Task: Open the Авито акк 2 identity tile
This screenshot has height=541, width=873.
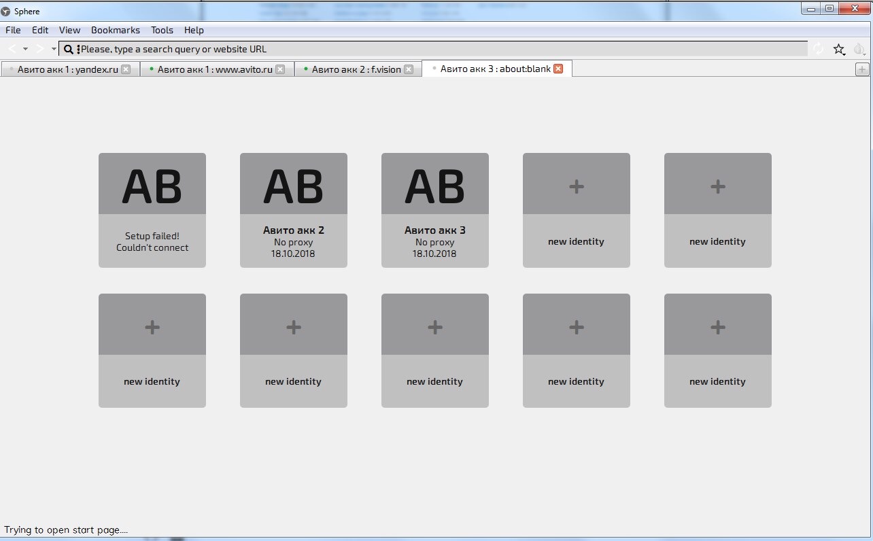Action: click(x=294, y=210)
